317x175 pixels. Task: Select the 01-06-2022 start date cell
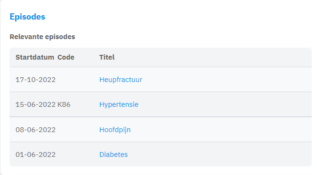click(x=35, y=154)
